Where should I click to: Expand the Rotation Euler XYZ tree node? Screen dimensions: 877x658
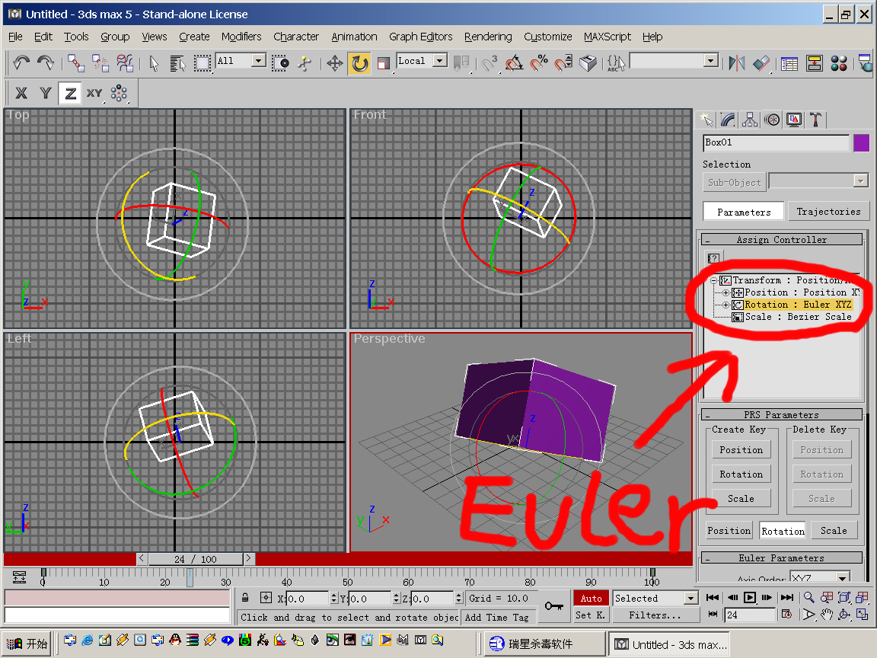pos(726,305)
